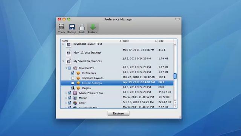Click the window minimize yellow button
Image resolution: width=241 pixels, height=136 pixels.
click(64, 19)
